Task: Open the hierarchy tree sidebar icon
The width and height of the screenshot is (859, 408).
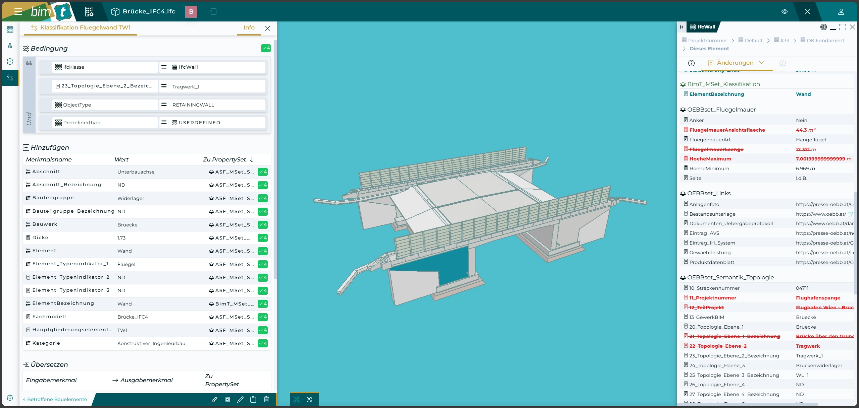Action: coord(10,46)
